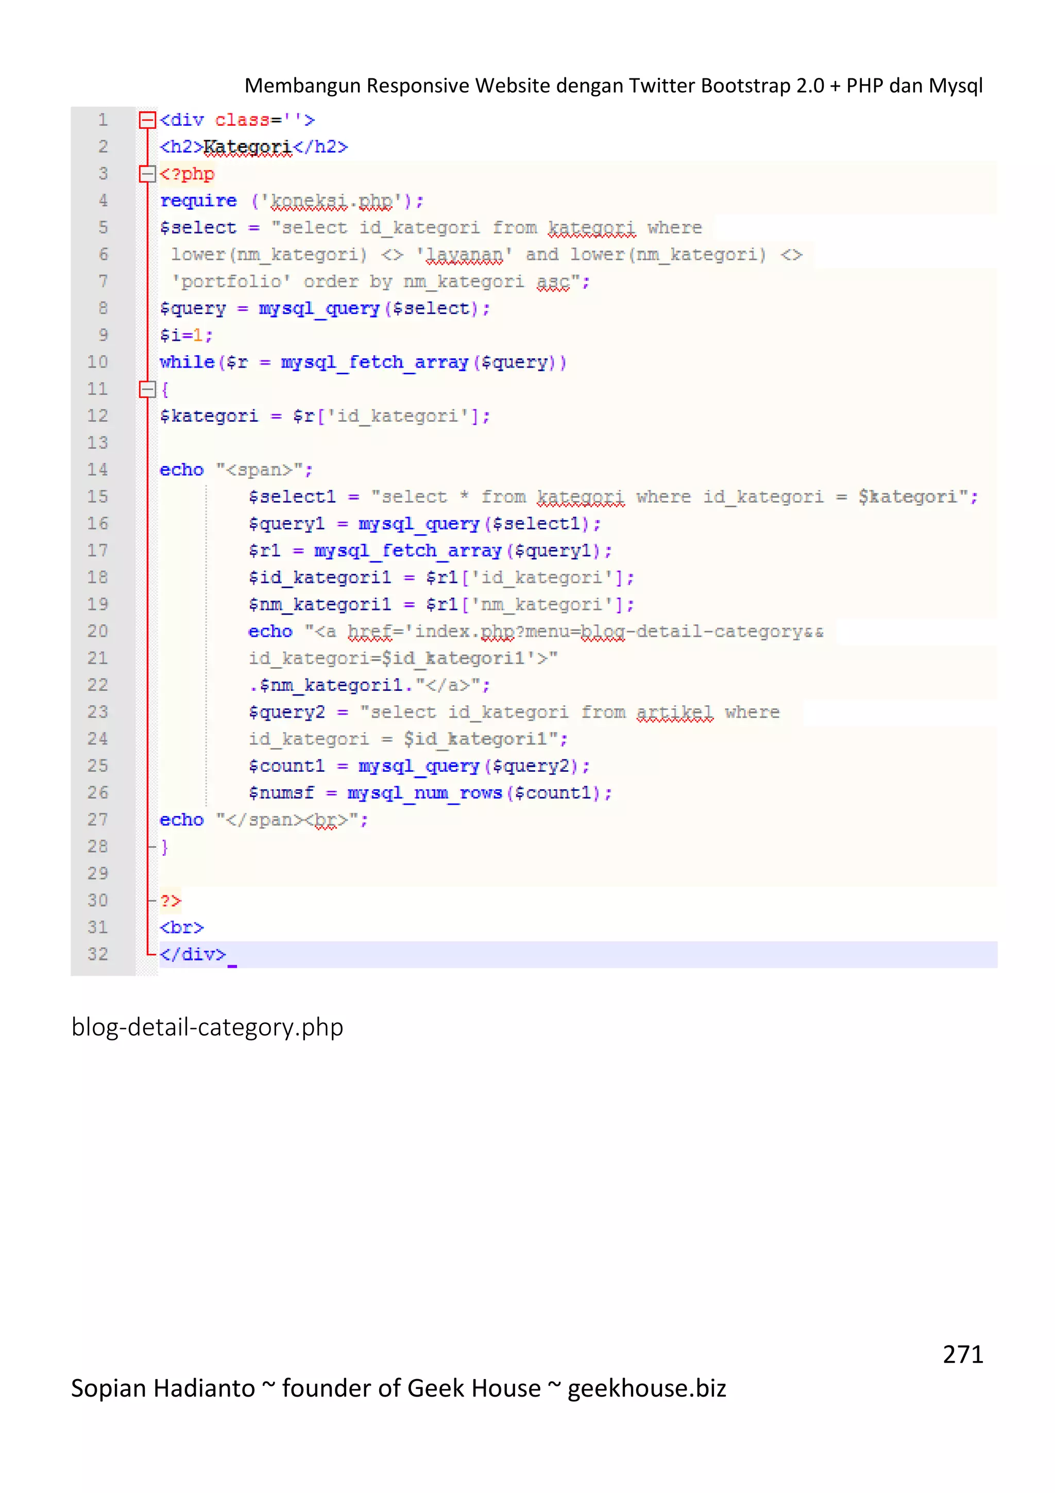Click the '$select = "select id_kategori from' code
The width and height of the screenshot is (1055, 1493).
point(348,227)
